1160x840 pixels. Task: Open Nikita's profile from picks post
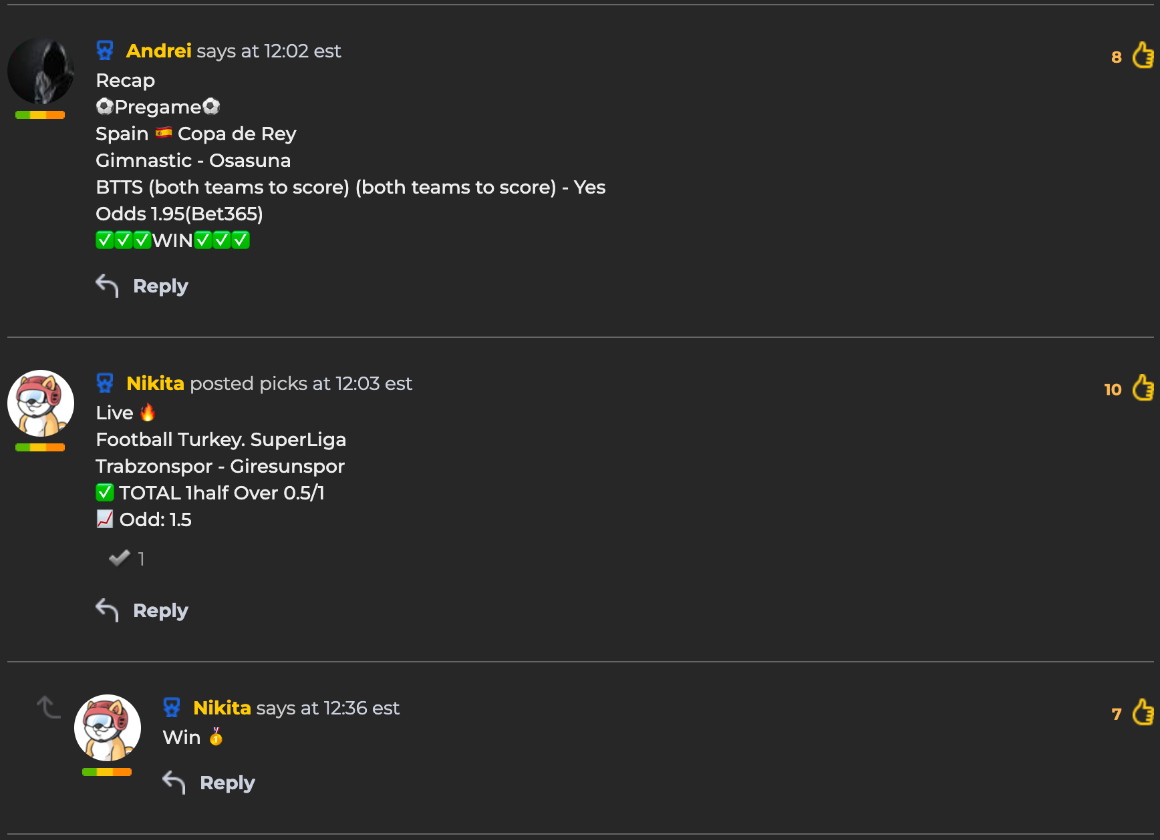pos(155,383)
